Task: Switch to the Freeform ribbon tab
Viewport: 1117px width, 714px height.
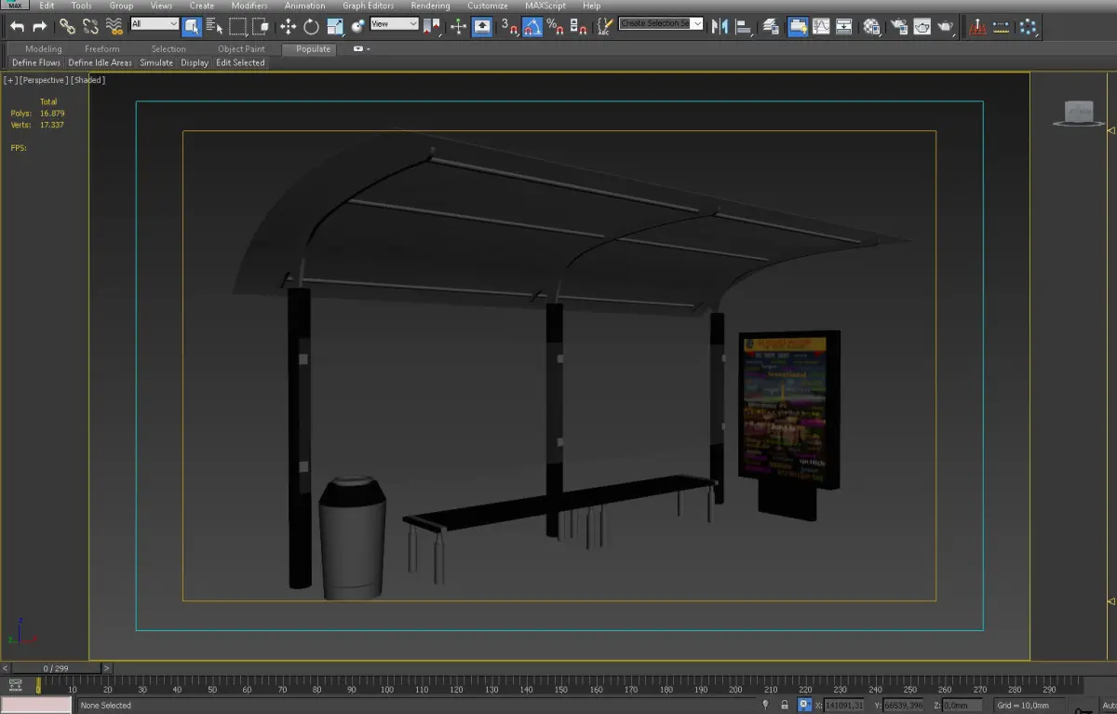Action: [x=101, y=48]
